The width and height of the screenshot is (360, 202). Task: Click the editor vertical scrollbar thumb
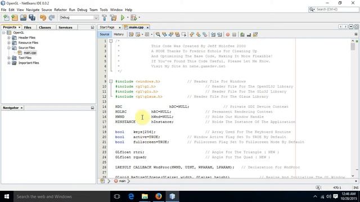point(353,47)
